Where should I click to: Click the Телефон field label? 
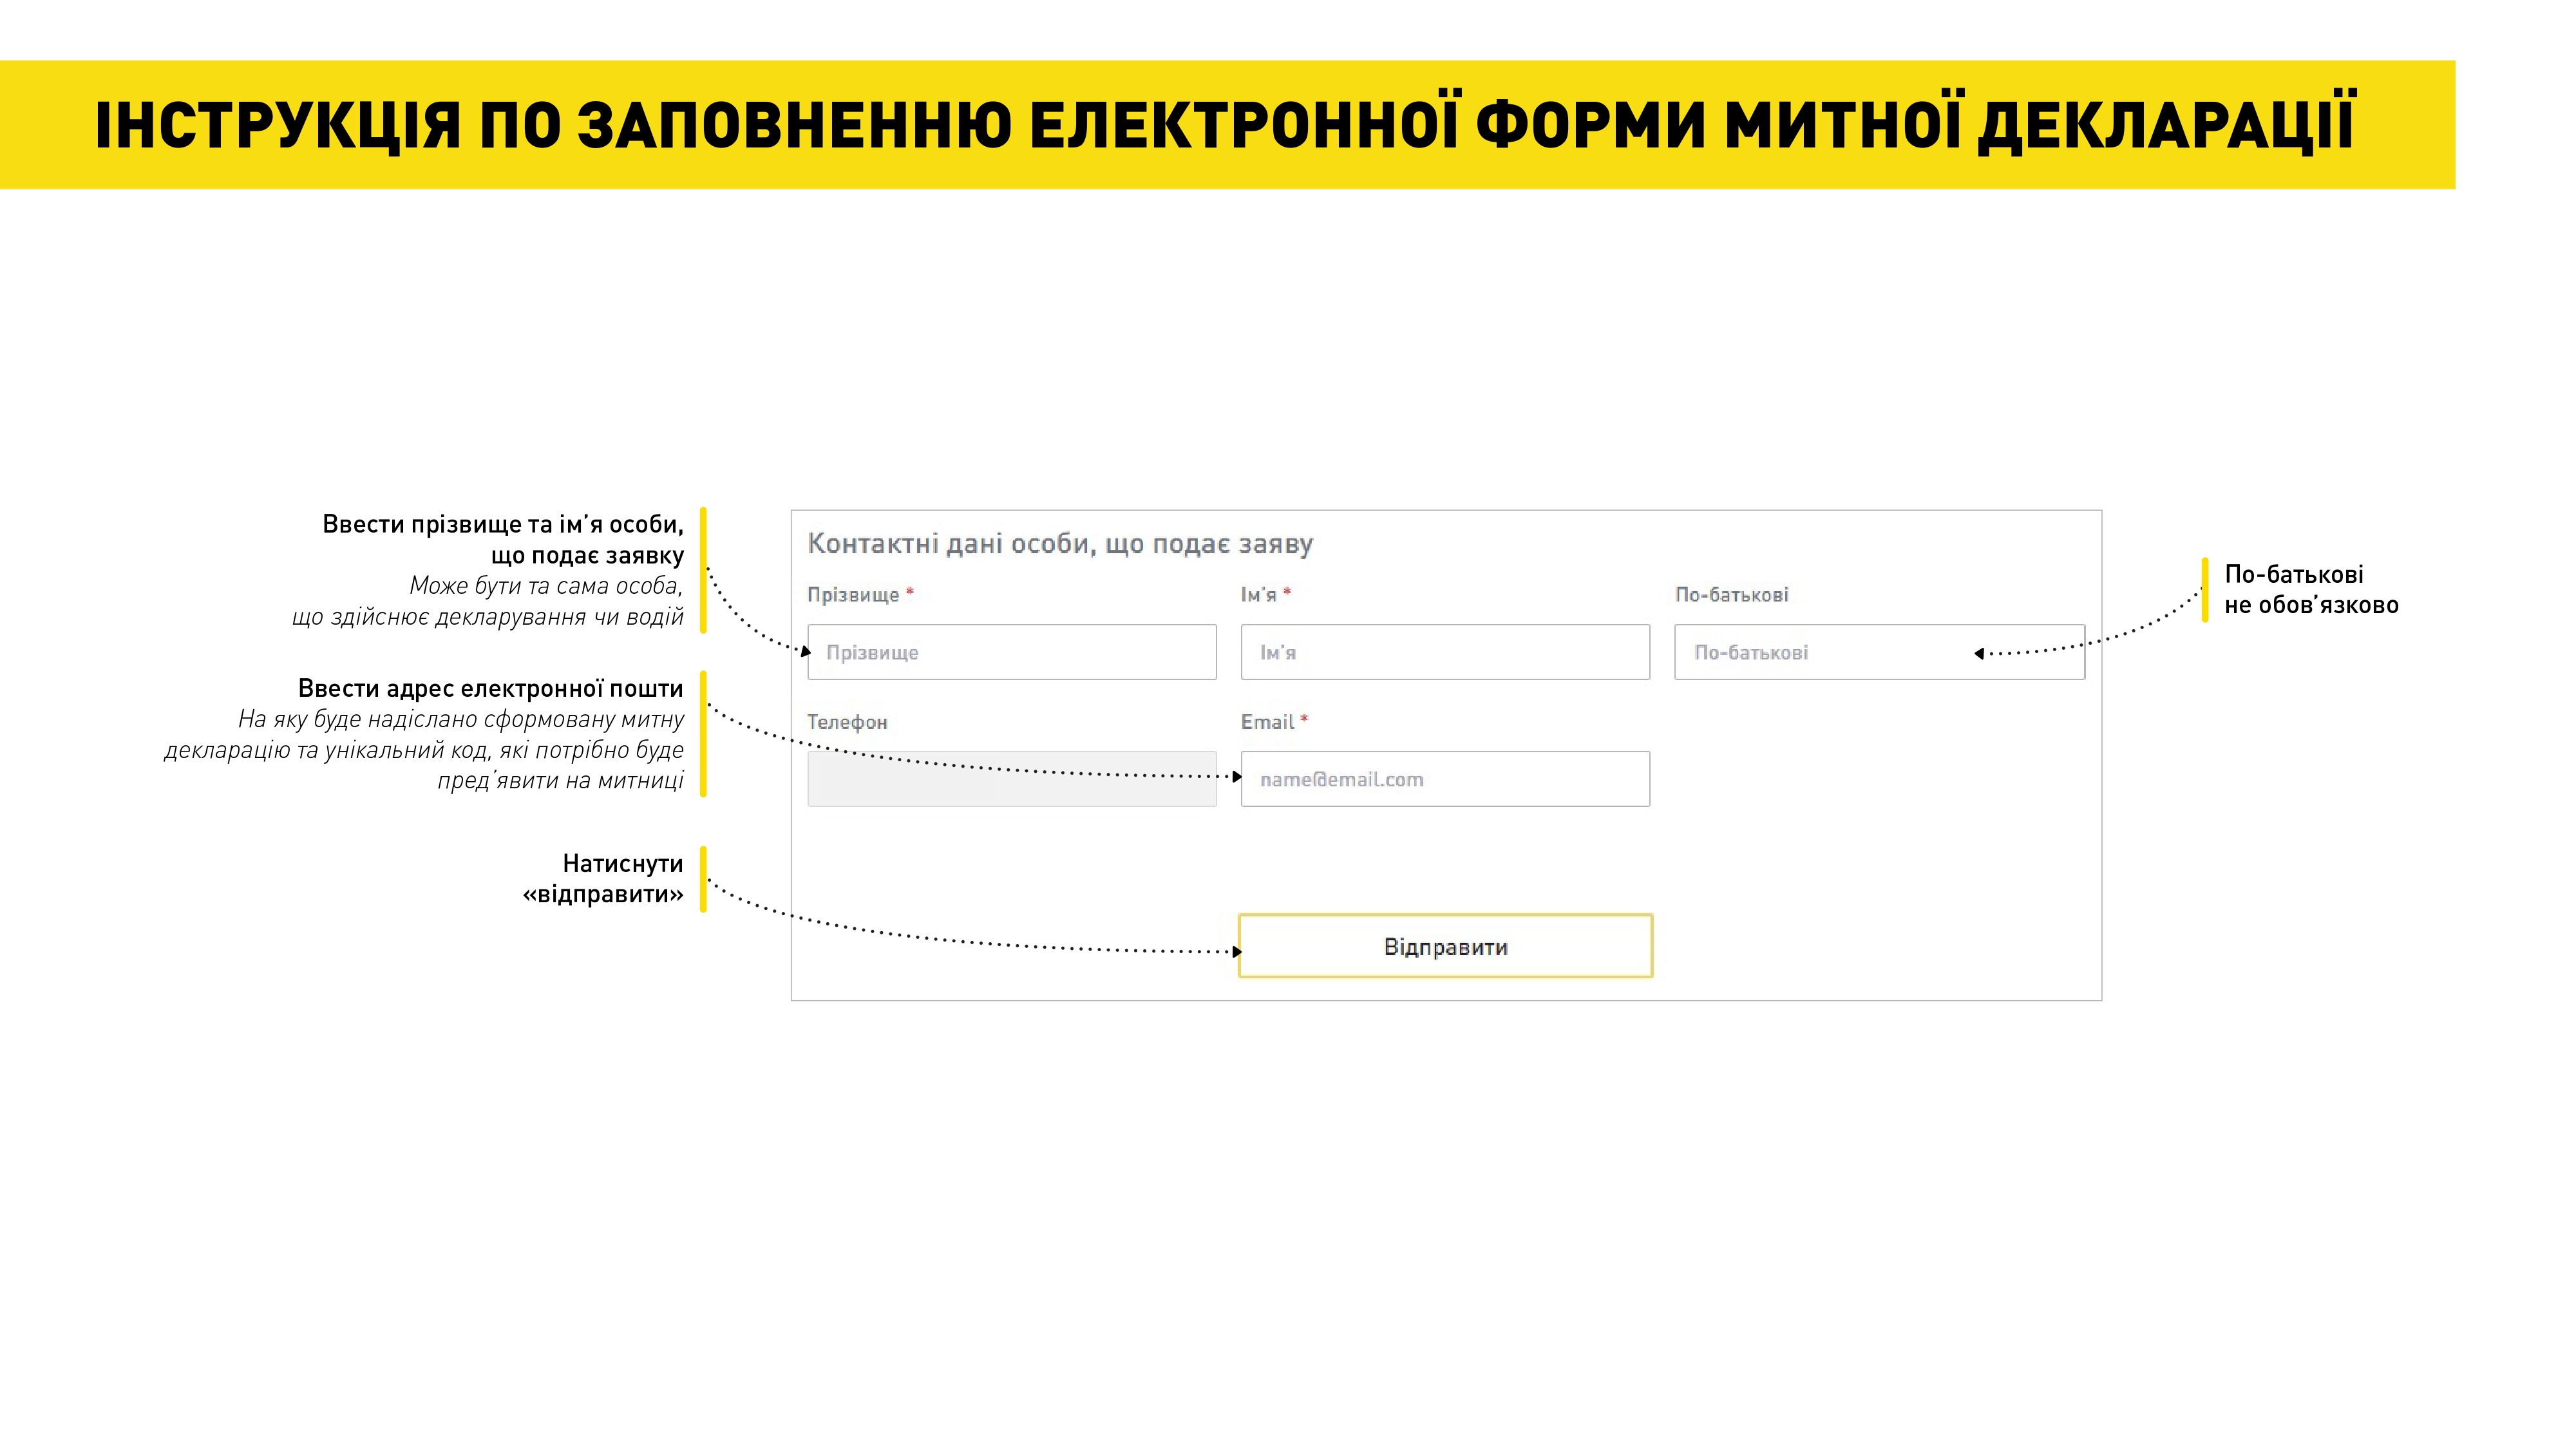pyautogui.click(x=847, y=722)
